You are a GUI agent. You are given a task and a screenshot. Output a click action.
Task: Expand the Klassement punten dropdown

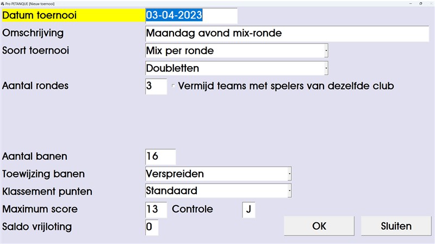[x=289, y=191]
